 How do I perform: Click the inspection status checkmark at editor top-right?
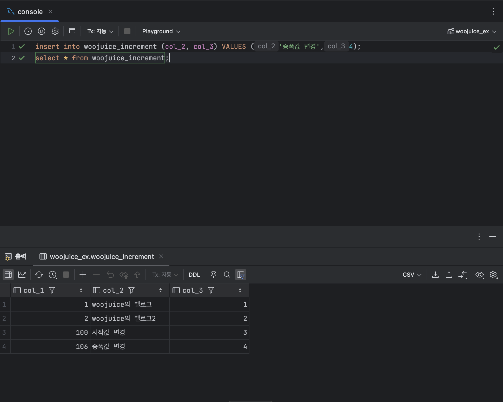coord(497,47)
